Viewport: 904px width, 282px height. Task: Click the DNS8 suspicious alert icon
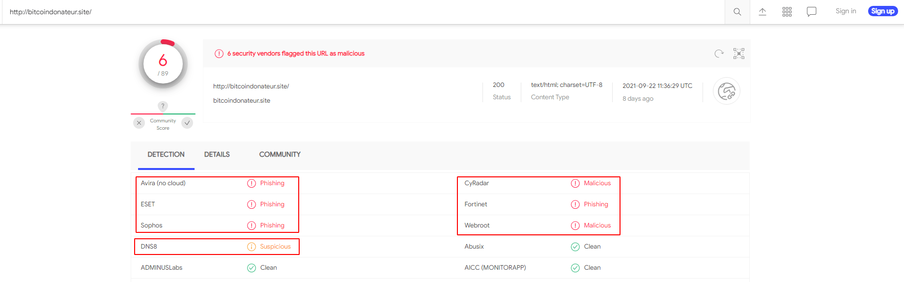pyautogui.click(x=252, y=247)
